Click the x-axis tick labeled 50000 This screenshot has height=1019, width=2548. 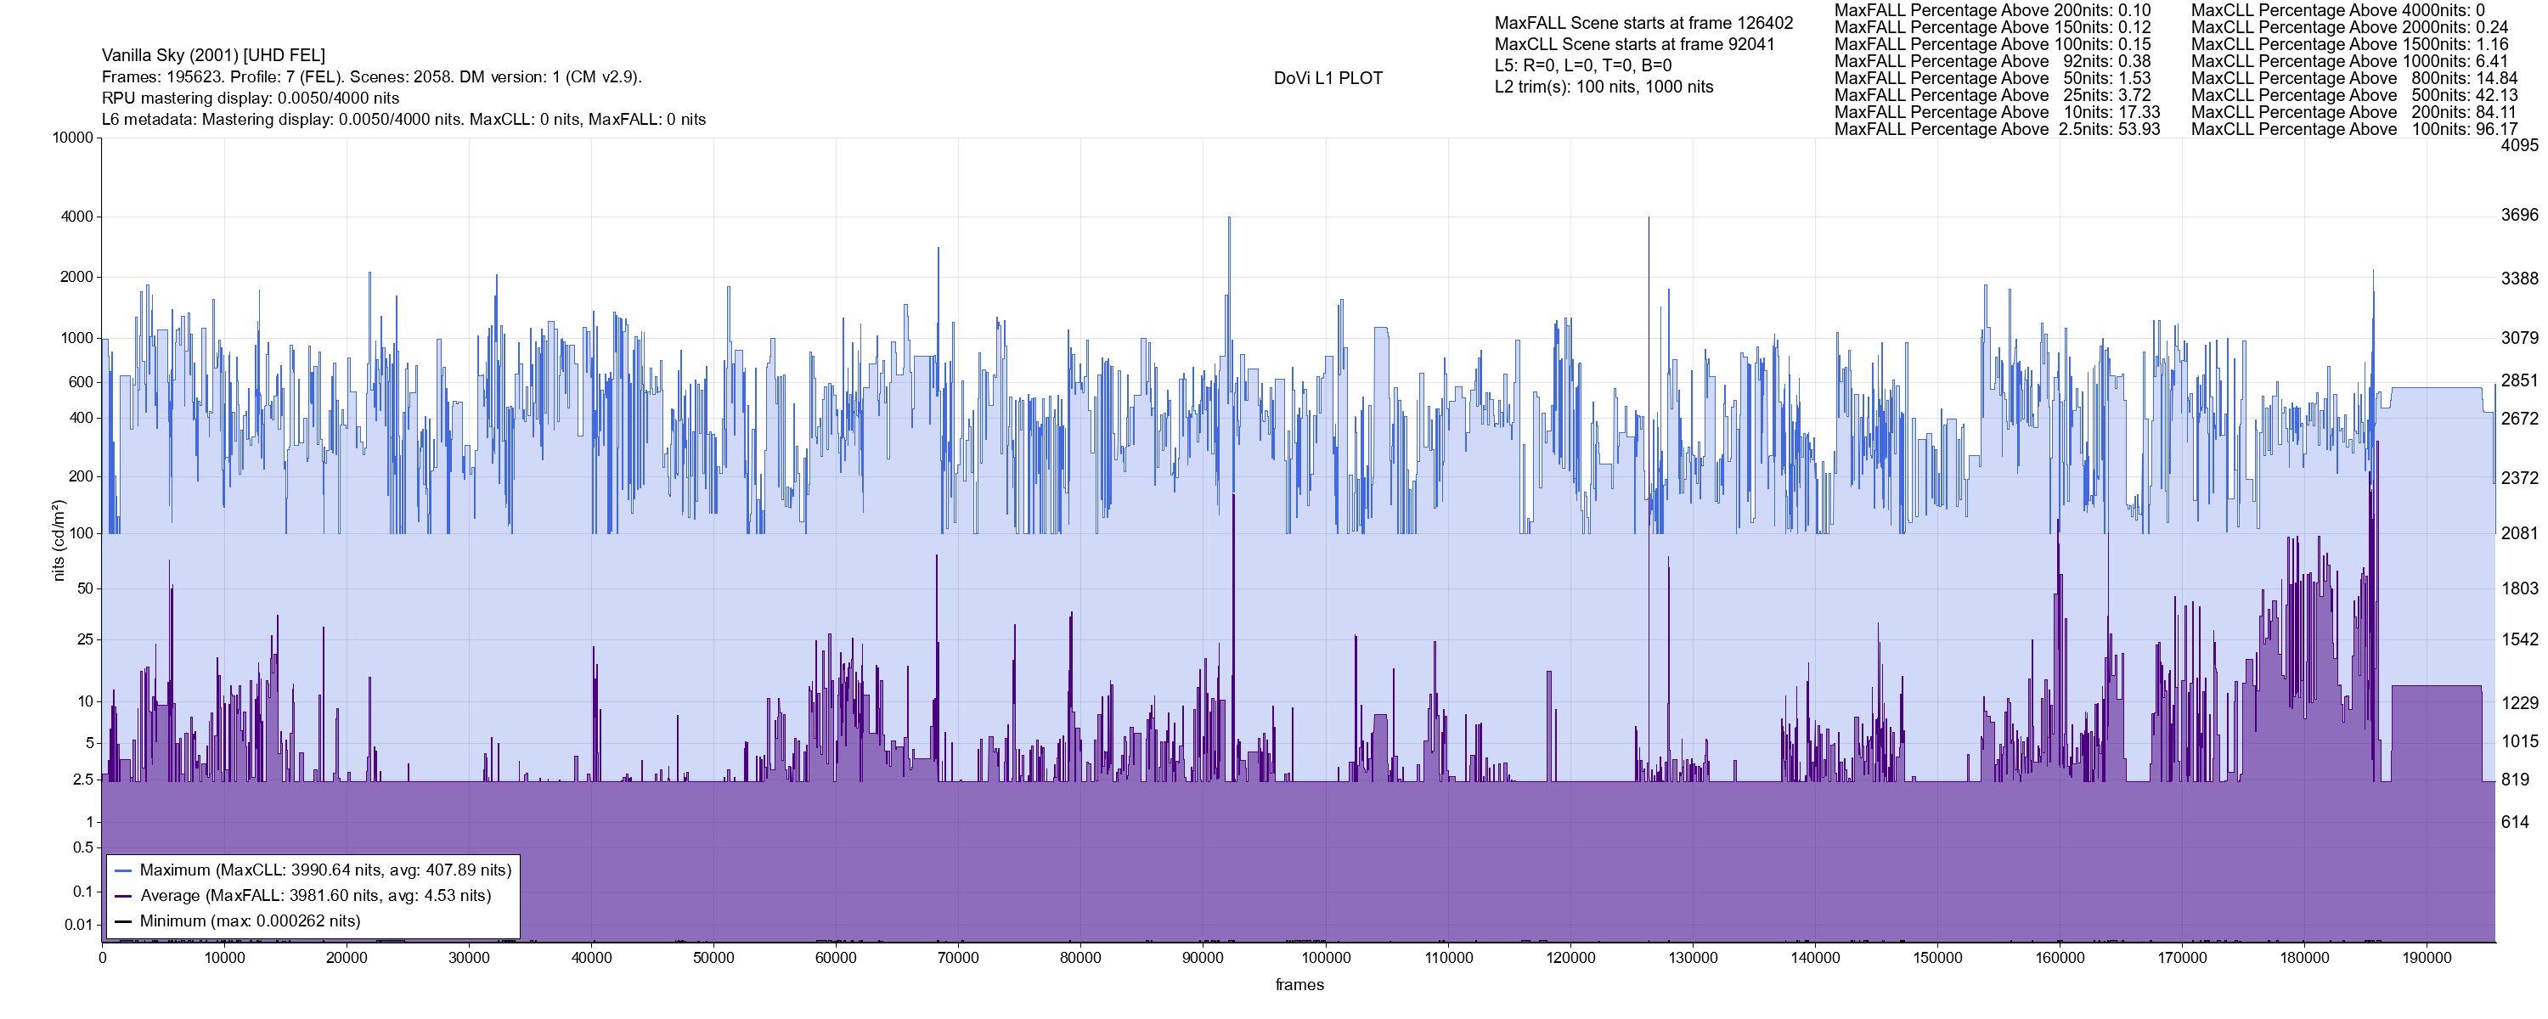[713, 958]
